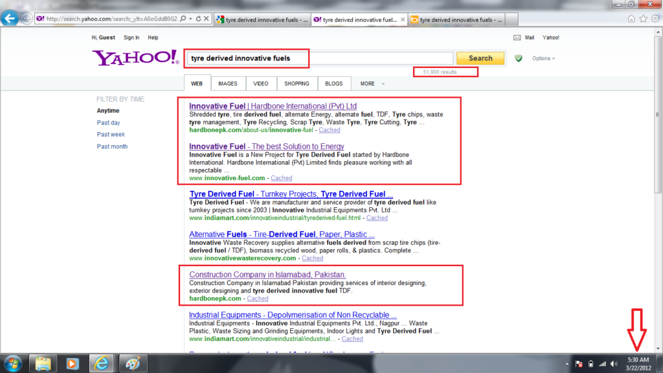This screenshot has width=663, height=373.
Task: Click the vertical scrollbar thumb
Action: (x=658, y=114)
